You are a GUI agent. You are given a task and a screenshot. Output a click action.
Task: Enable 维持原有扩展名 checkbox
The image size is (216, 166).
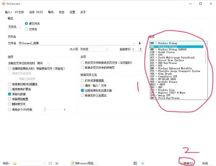[10, 89]
